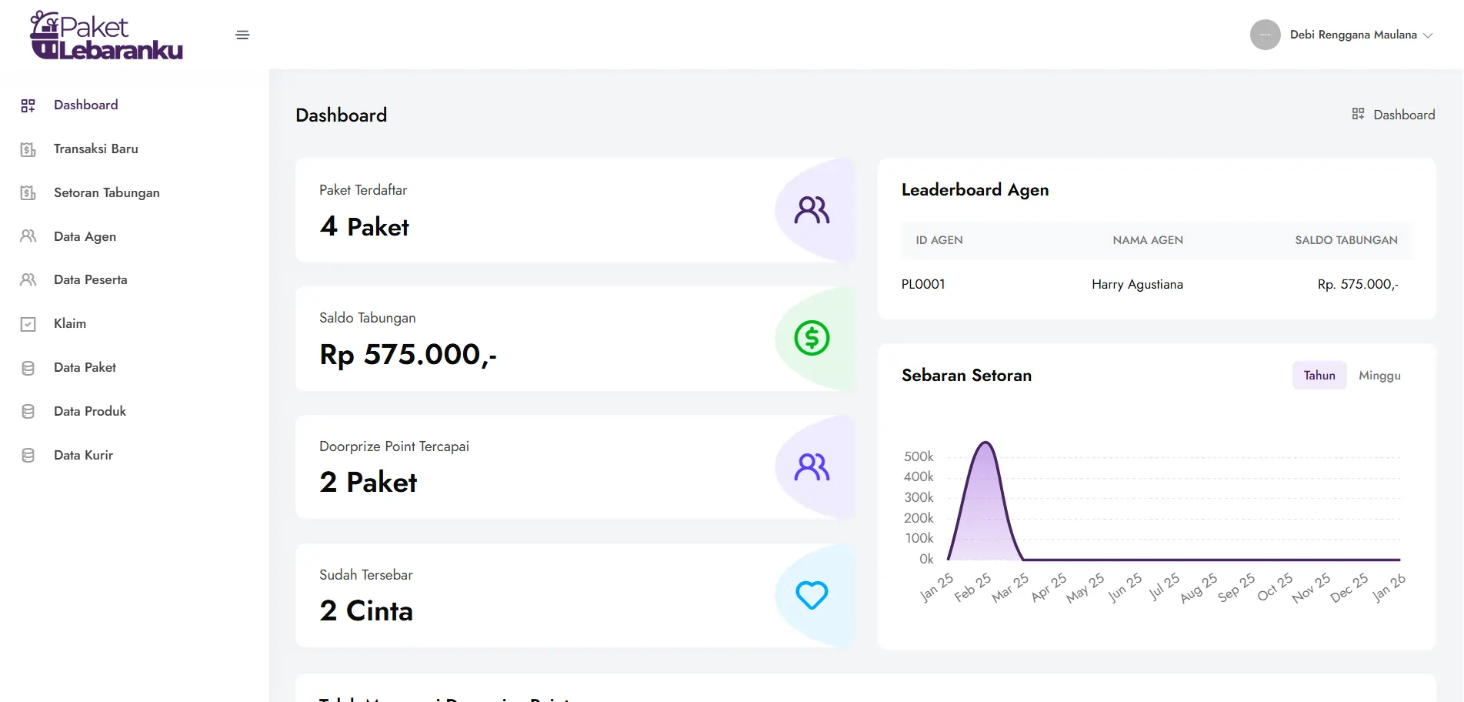Viewport: 1464px width, 702px height.
Task: Click the user avatar in header
Action: [x=1265, y=35]
